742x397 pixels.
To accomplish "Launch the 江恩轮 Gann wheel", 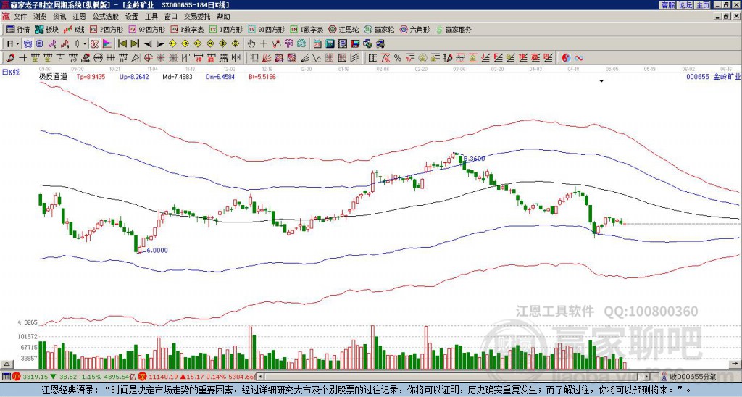I will click(x=343, y=29).
